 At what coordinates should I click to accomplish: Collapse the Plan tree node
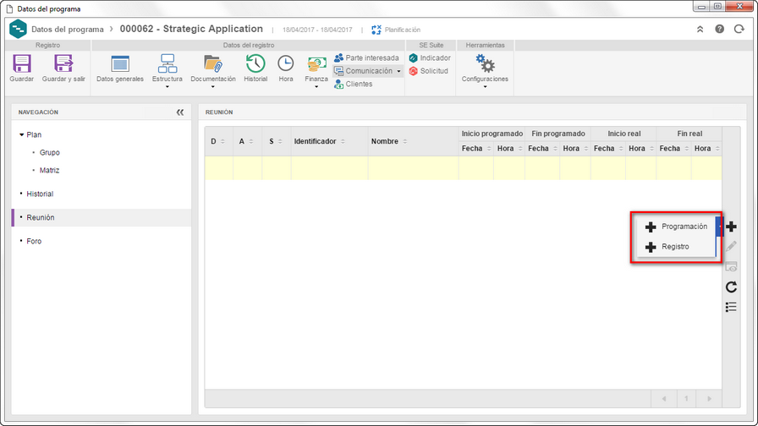[21, 134]
